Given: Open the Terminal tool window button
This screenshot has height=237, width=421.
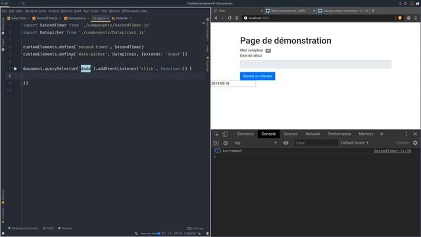Looking at the screenshot, I should tap(65, 228).
